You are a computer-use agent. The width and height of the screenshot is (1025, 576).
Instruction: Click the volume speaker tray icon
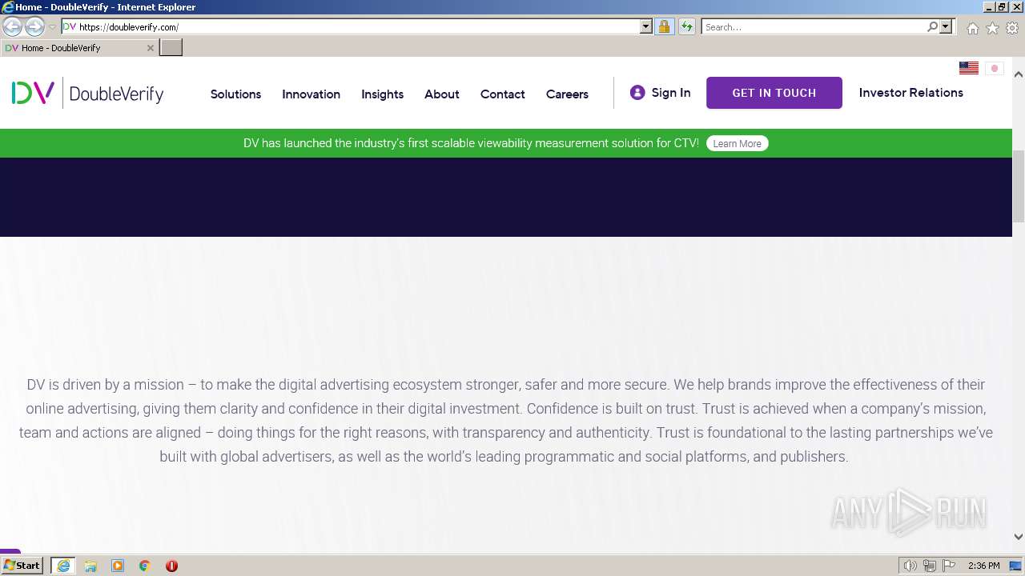click(x=910, y=566)
